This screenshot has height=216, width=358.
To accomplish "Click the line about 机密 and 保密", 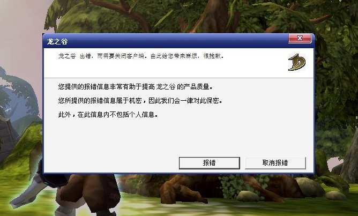I will point(140,100).
